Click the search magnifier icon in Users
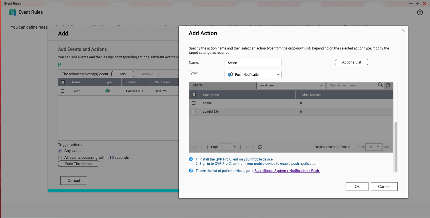 (x=380, y=85)
